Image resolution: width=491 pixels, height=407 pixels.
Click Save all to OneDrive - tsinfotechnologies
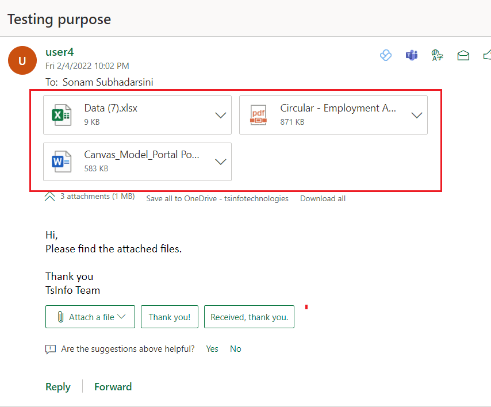[217, 198]
